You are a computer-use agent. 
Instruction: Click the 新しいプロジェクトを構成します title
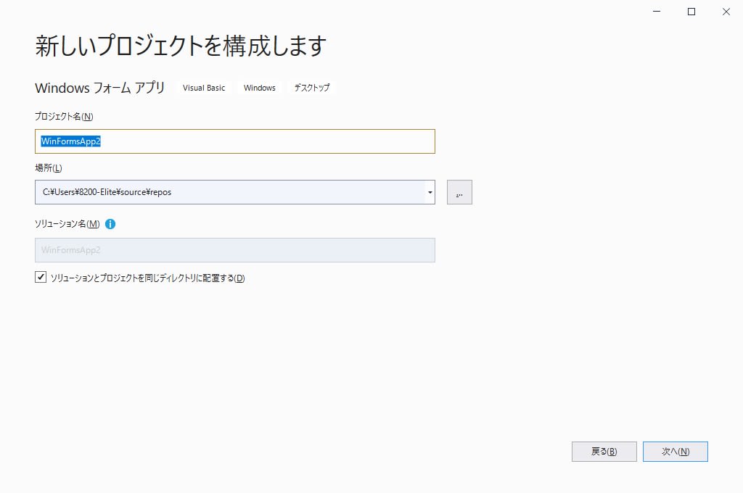pyautogui.click(x=181, y=46)
